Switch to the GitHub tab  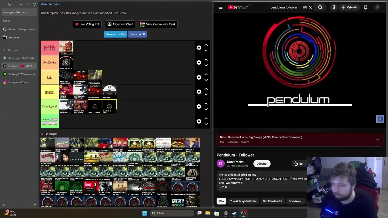point(19,29)
